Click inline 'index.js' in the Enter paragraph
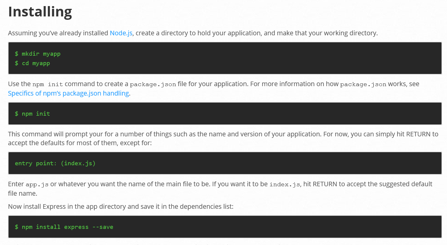Screen dimensions: 447x245 tap(285, 184)
